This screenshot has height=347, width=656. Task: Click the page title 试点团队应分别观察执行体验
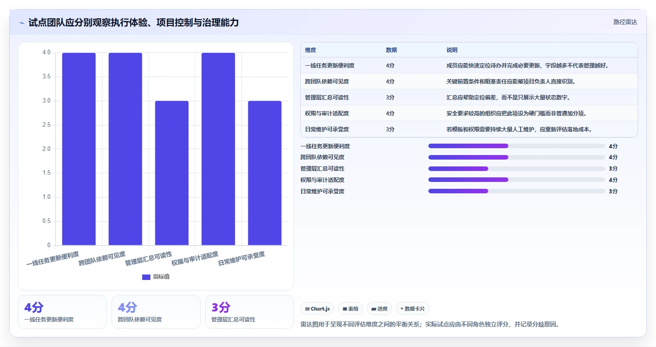[133, 22]
